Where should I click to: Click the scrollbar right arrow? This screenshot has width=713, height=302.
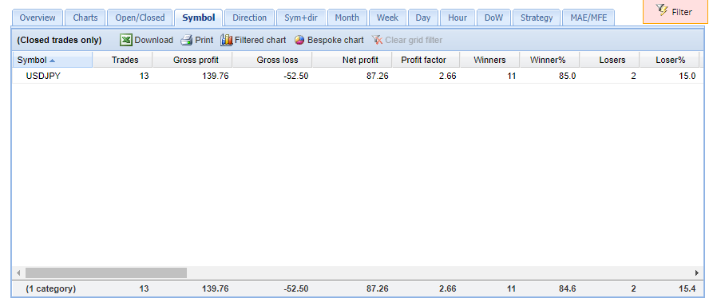tap(696, 273)
